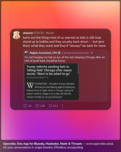Click Regime Accountant, CPA display name
Screen dimensions: 121x152
click(43, 53)
